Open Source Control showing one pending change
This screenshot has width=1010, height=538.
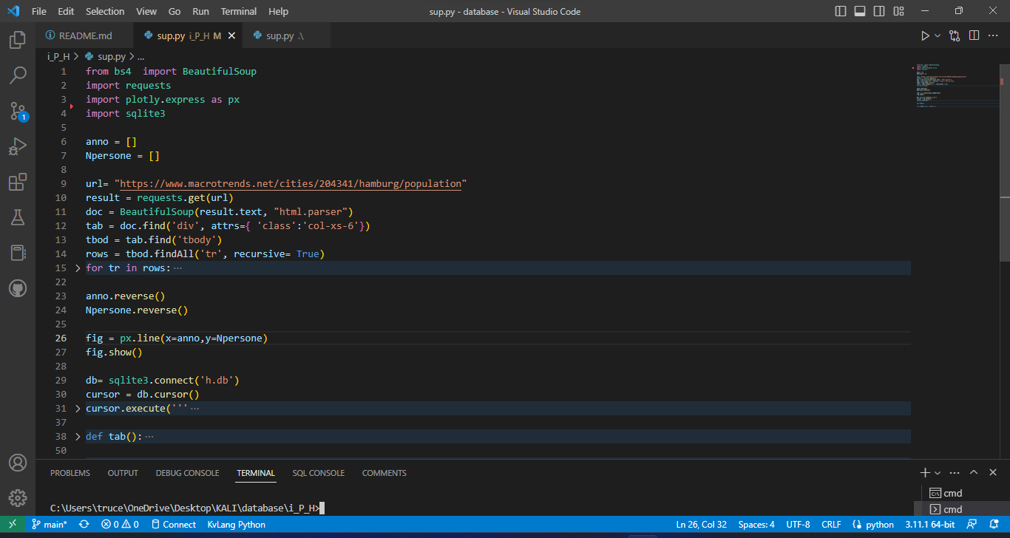tap(18, 111)
